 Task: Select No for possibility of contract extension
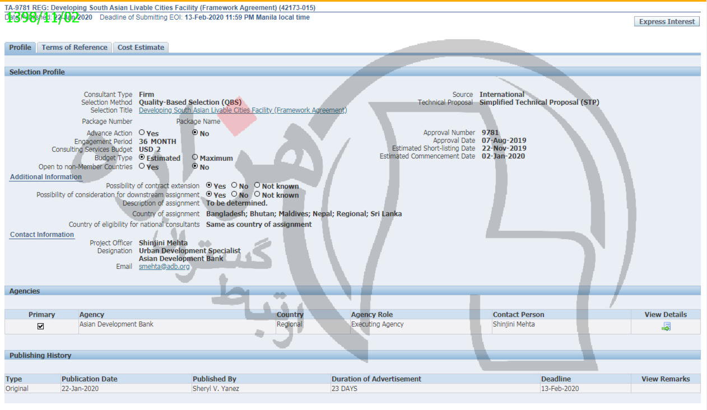click(x=234, y=185)
